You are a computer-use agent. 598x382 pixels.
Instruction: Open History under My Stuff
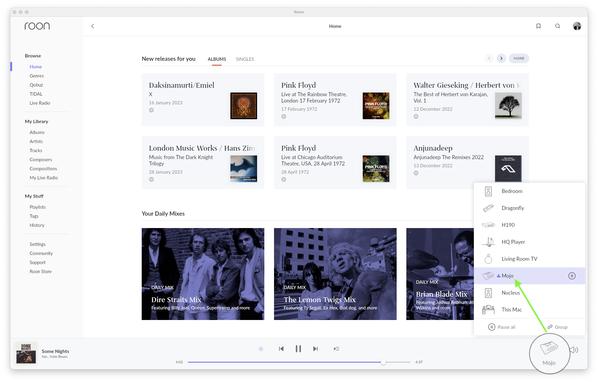click(x=37, y=225)
